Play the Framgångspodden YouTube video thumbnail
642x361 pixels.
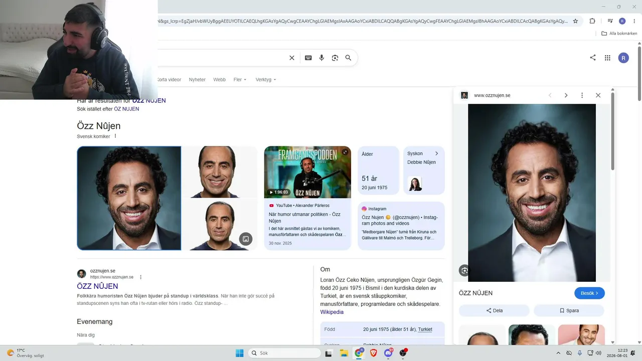coord(307,172)
